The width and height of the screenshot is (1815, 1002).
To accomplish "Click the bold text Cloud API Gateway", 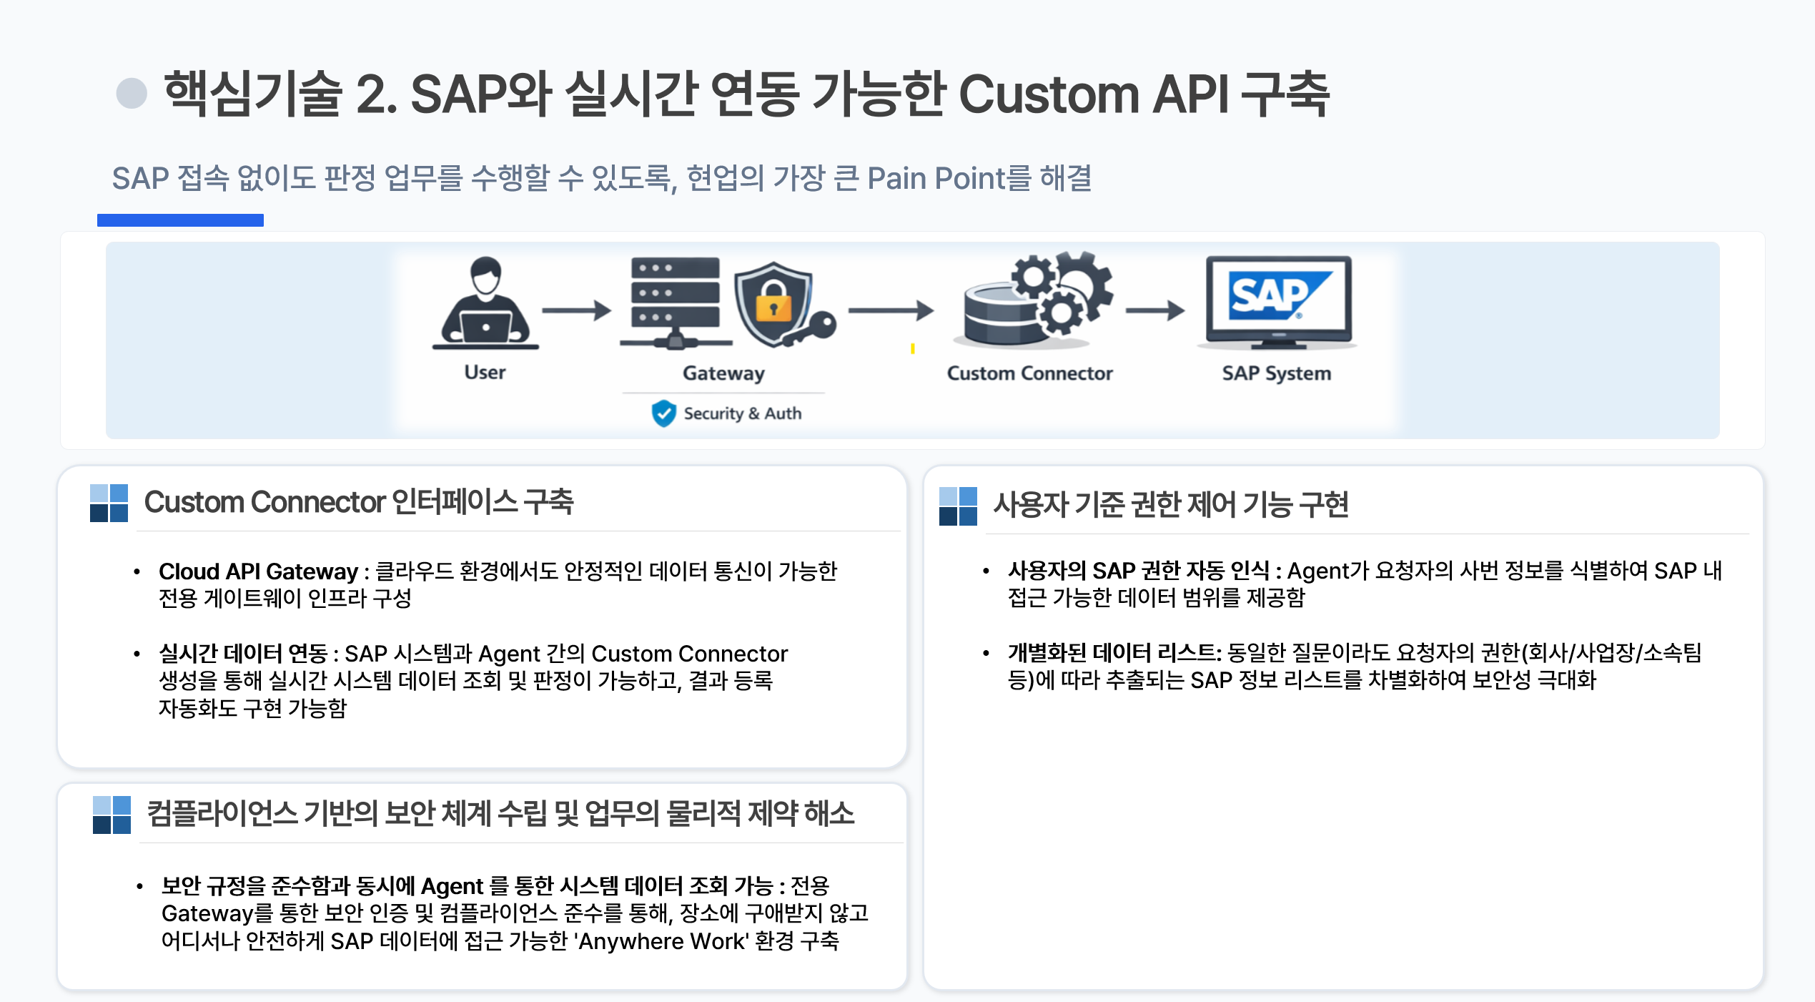I will tap(258, 571).
